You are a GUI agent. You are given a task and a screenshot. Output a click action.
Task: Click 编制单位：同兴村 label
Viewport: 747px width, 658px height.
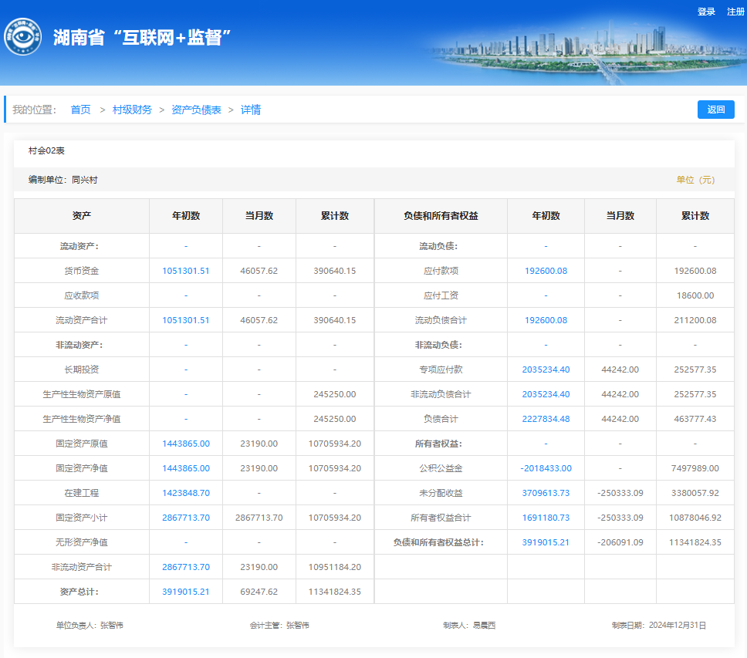pos(63,180)
